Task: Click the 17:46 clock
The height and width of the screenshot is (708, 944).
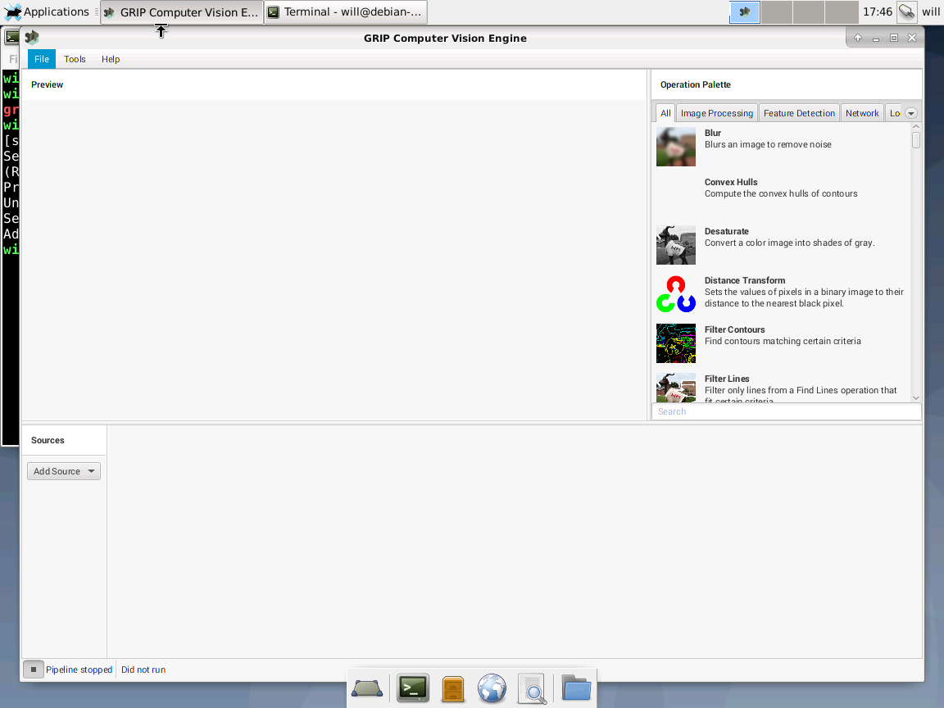Action: tap(877, 11)
